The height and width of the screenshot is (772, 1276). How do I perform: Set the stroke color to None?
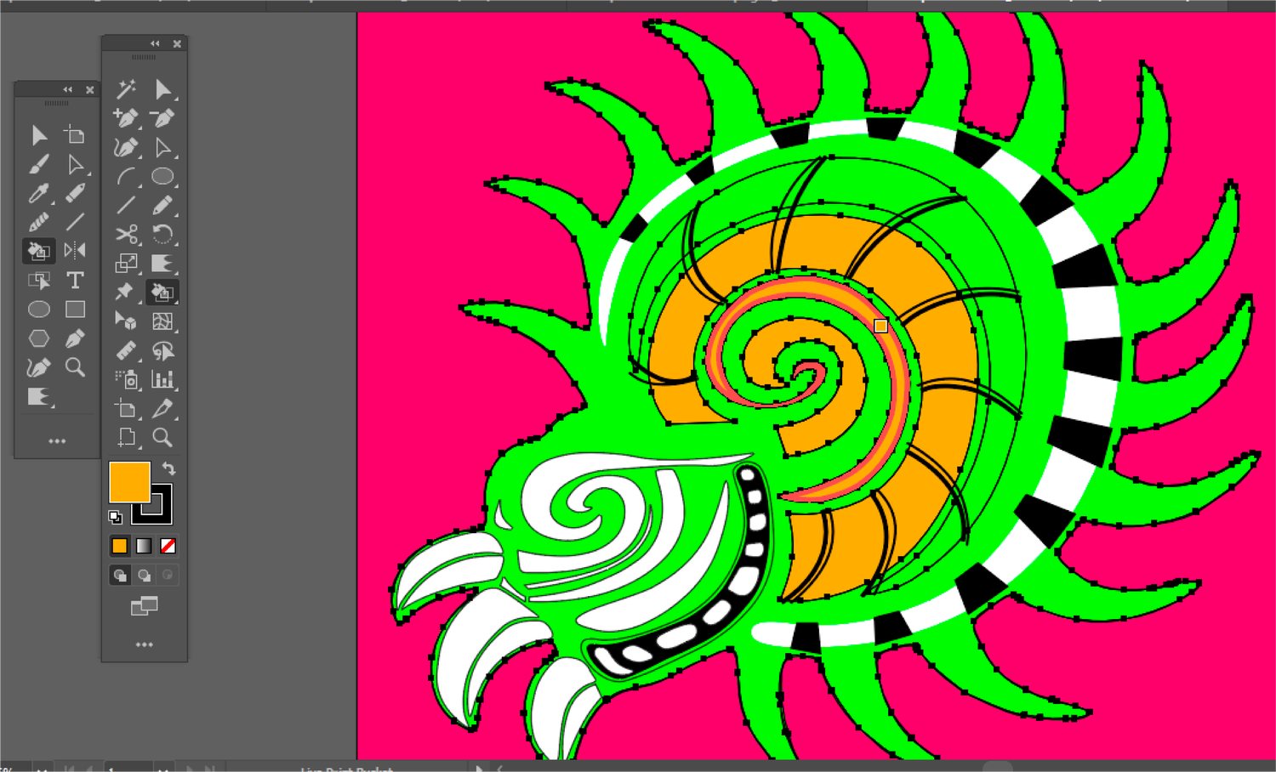[x=168, y=545]
